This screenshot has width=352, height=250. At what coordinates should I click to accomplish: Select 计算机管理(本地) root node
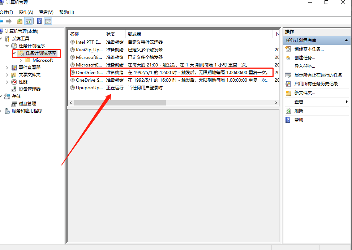(x=22, y=31)
